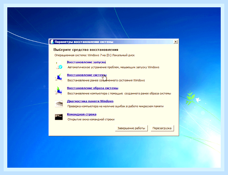Click the dialog title bar icon
This screenshot has width=228, height=175.
tap(52, 42)
